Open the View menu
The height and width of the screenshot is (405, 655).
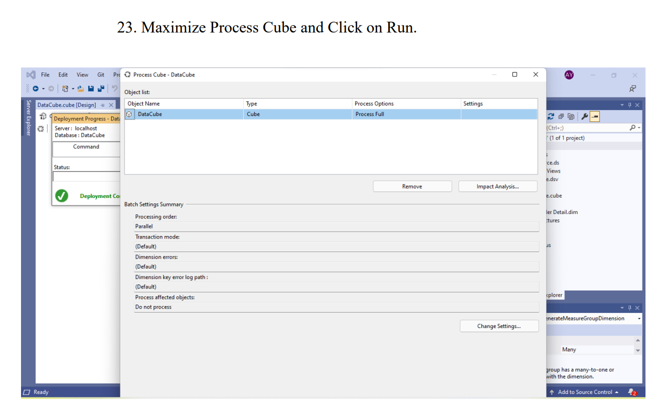click(82, 74)
